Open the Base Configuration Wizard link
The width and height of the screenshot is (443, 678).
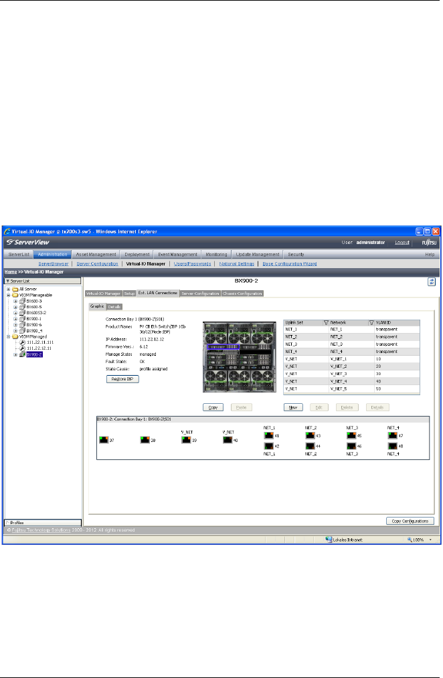point(289,263)
